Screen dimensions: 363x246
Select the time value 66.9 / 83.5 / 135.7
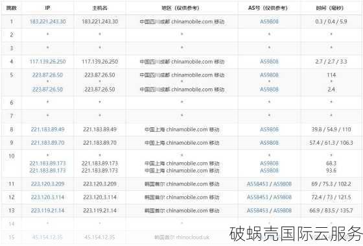tap(331, 210)
